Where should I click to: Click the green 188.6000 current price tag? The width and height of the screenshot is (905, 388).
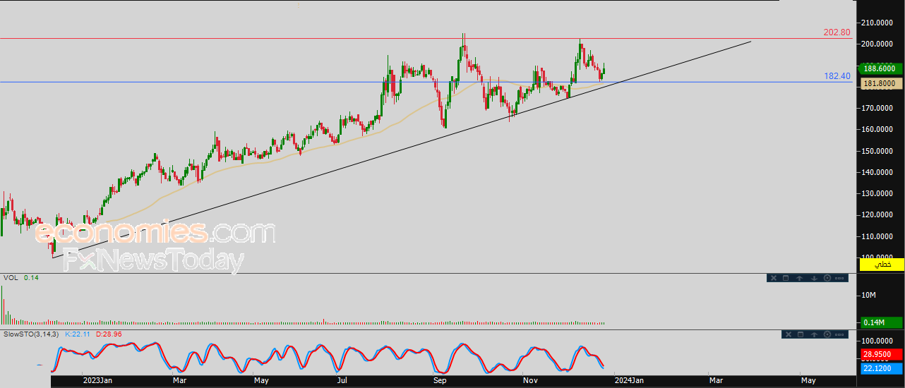coord(879,69)
